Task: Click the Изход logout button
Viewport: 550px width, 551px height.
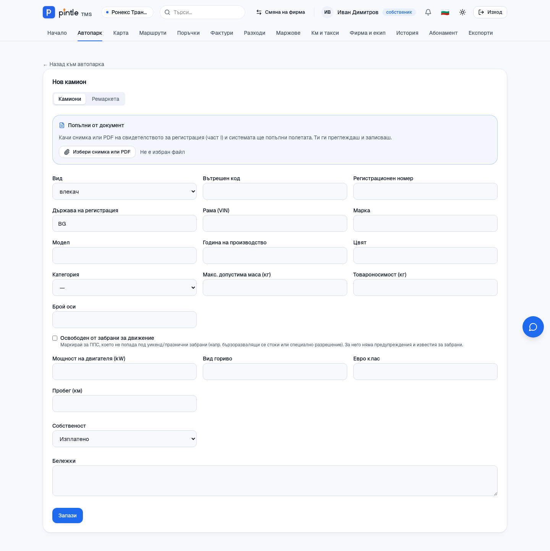Action: point(490,12)
